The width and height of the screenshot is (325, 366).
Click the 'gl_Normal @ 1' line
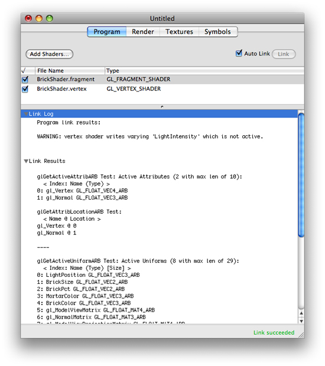click(x=57, y=233)
